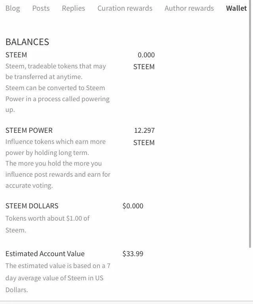Go to the Replies tab
Image resolution: width=253 pixels, height=304 pixels.
[x=74, y=8]
